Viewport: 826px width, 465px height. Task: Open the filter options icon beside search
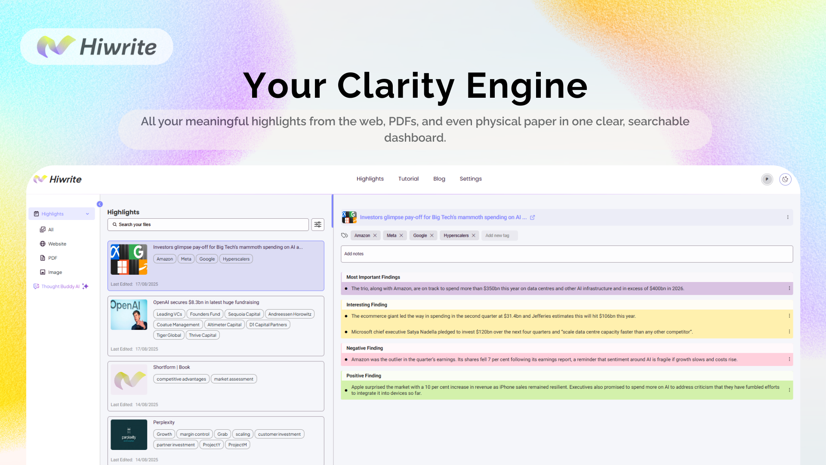point(317,224)
